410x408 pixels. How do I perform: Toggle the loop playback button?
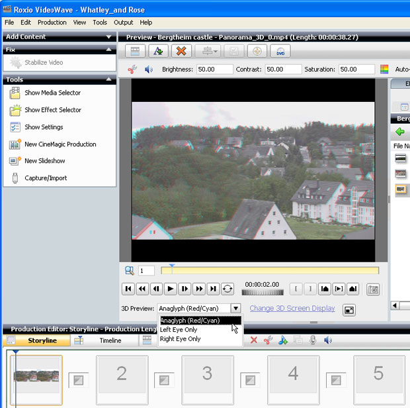pyautogui.click(x=227, y=289)
